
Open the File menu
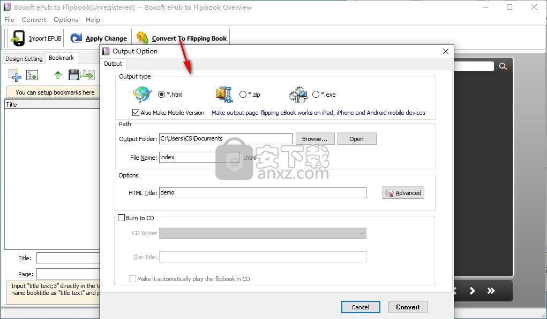point(9,19)
